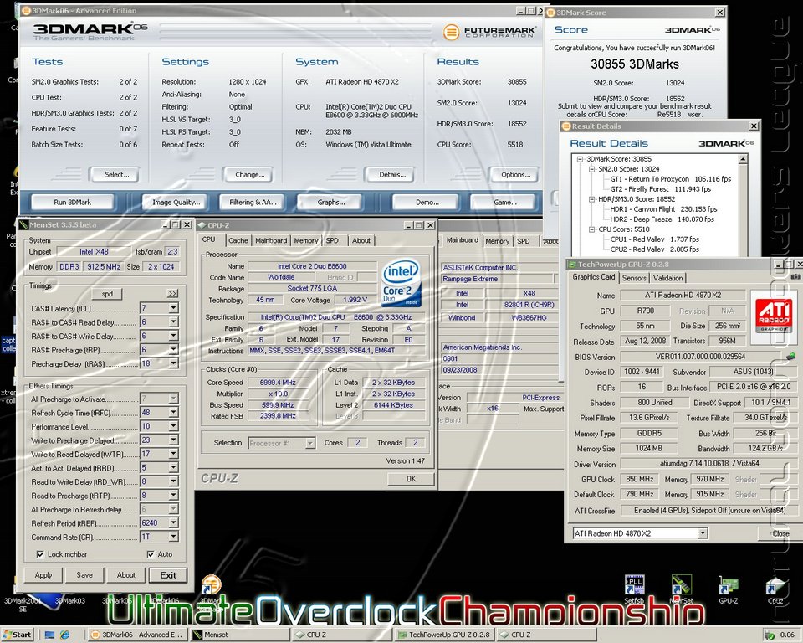Collapse the CPU Score tree node
Screen dimensions: 803x643
point(591,229)
